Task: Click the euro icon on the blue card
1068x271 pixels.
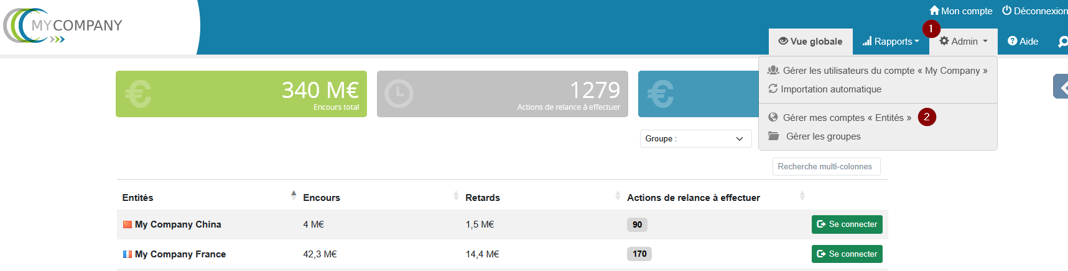Action: click(661, 94)
